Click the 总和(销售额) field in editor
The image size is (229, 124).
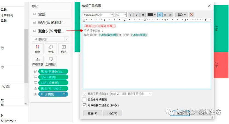pos(109,35)
